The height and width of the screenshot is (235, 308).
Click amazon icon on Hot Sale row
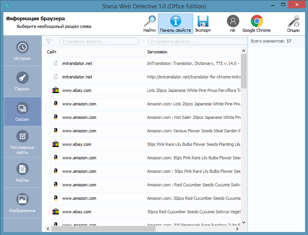pos(55,117)
